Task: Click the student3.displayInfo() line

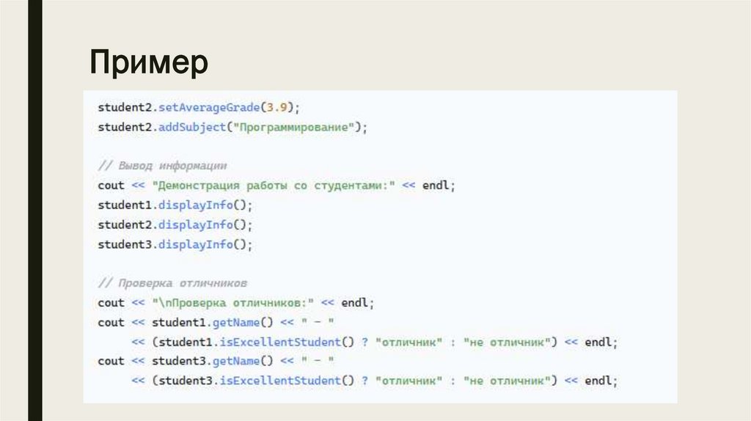Action: coord(175,244)
